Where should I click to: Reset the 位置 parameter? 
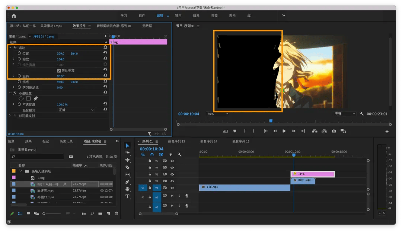point(105,53)
